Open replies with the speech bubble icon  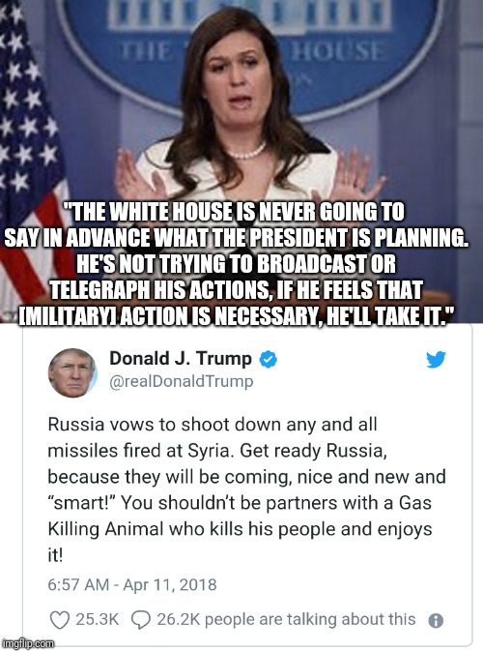(x=140, y=620)
